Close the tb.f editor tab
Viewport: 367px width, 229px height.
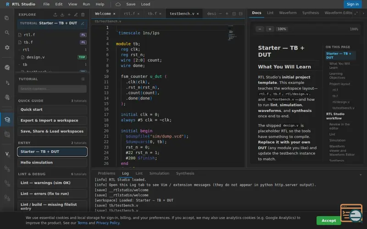coord(160,14)
